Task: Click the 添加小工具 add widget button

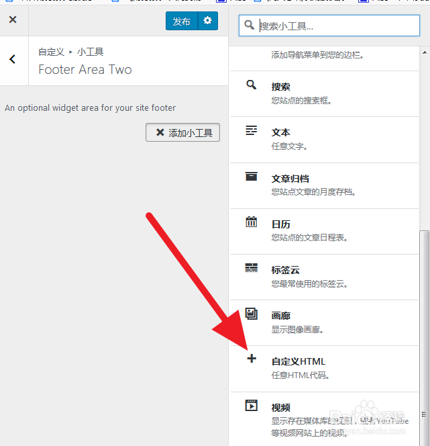Action: 182,132
